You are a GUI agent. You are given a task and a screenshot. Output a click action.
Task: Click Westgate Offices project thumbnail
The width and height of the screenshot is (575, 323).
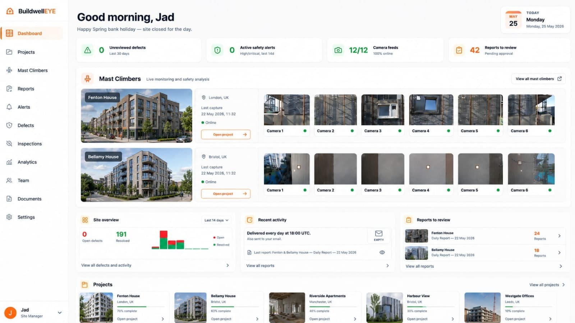pos(482,308)
